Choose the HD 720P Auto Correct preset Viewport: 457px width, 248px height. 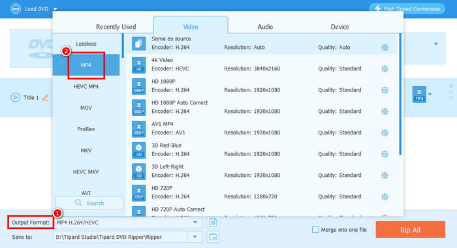[x=178, y=209]
